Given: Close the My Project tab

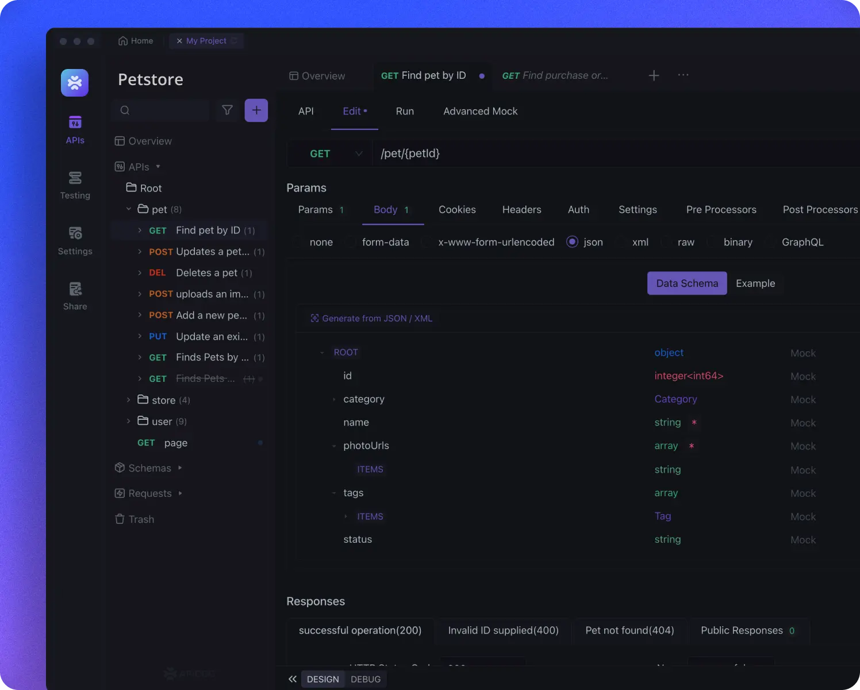Looking at the screenshot, I should coord(179,41).
